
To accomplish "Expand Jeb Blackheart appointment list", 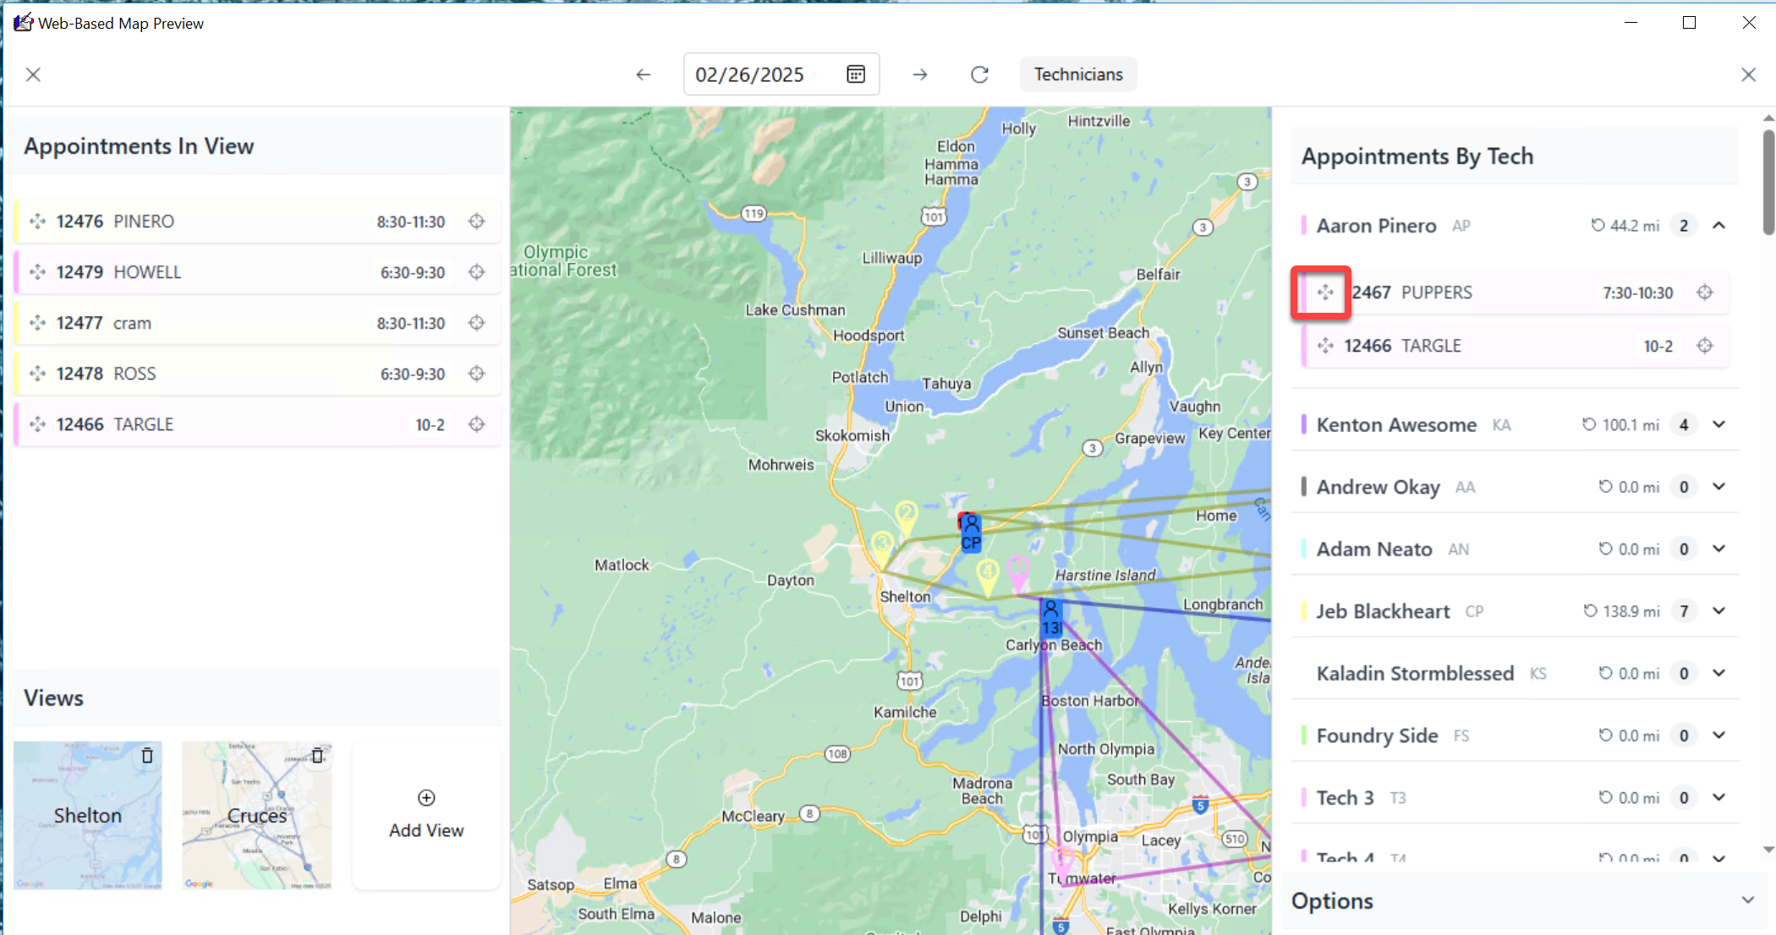I will click(1718, 611).
